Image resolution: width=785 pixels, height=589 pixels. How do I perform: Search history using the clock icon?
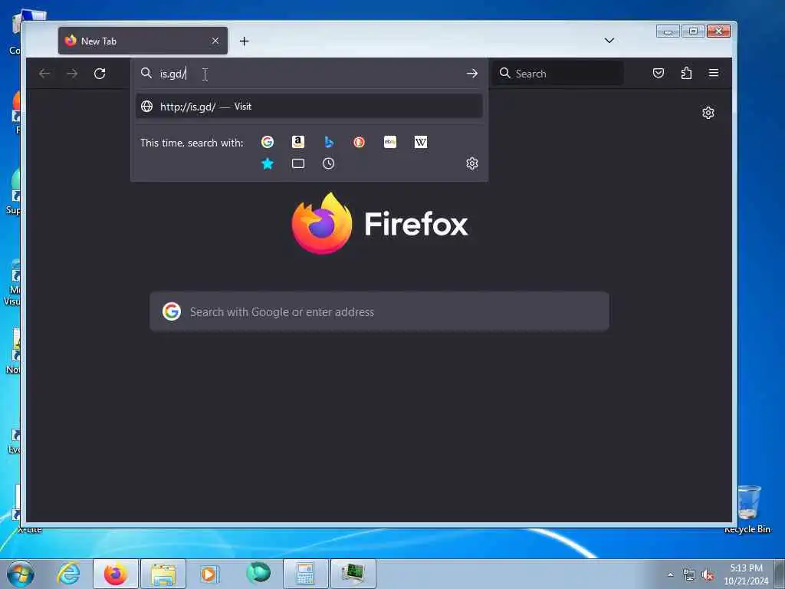point(328,164)
